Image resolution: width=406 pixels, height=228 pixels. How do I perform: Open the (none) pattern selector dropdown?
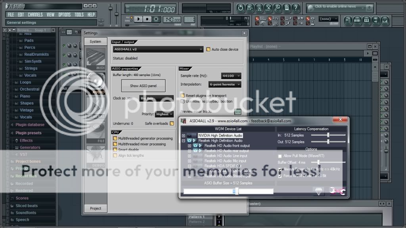pyautogui.click(x=328, y=19)
